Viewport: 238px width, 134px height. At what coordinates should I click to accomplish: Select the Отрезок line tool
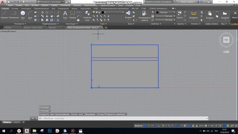(4, 15)
